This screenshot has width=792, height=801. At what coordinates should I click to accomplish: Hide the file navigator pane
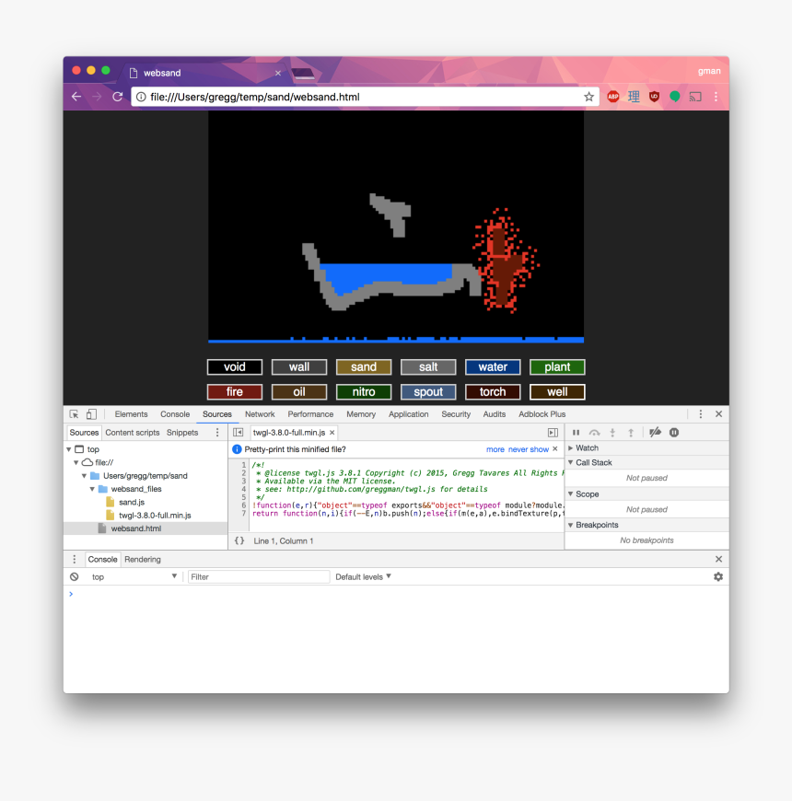(x=239, y=433)
